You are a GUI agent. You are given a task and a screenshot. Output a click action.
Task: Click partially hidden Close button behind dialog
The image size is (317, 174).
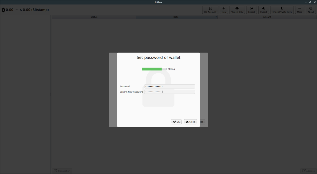[x=202, y=122]
